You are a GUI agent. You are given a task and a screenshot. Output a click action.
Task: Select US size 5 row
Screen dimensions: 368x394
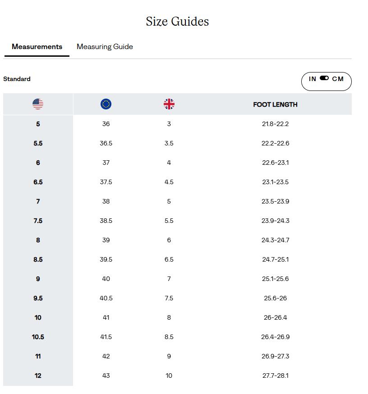click(38, 124)
